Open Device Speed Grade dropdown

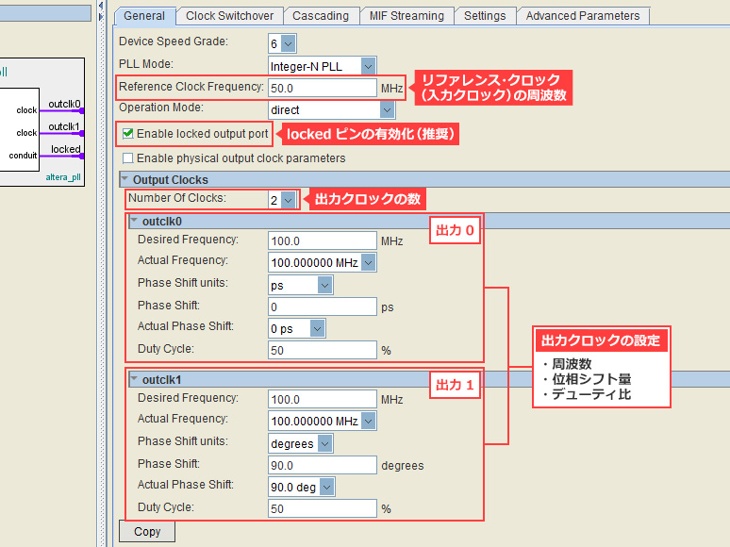pyautogui.click(x=288, y=43)
